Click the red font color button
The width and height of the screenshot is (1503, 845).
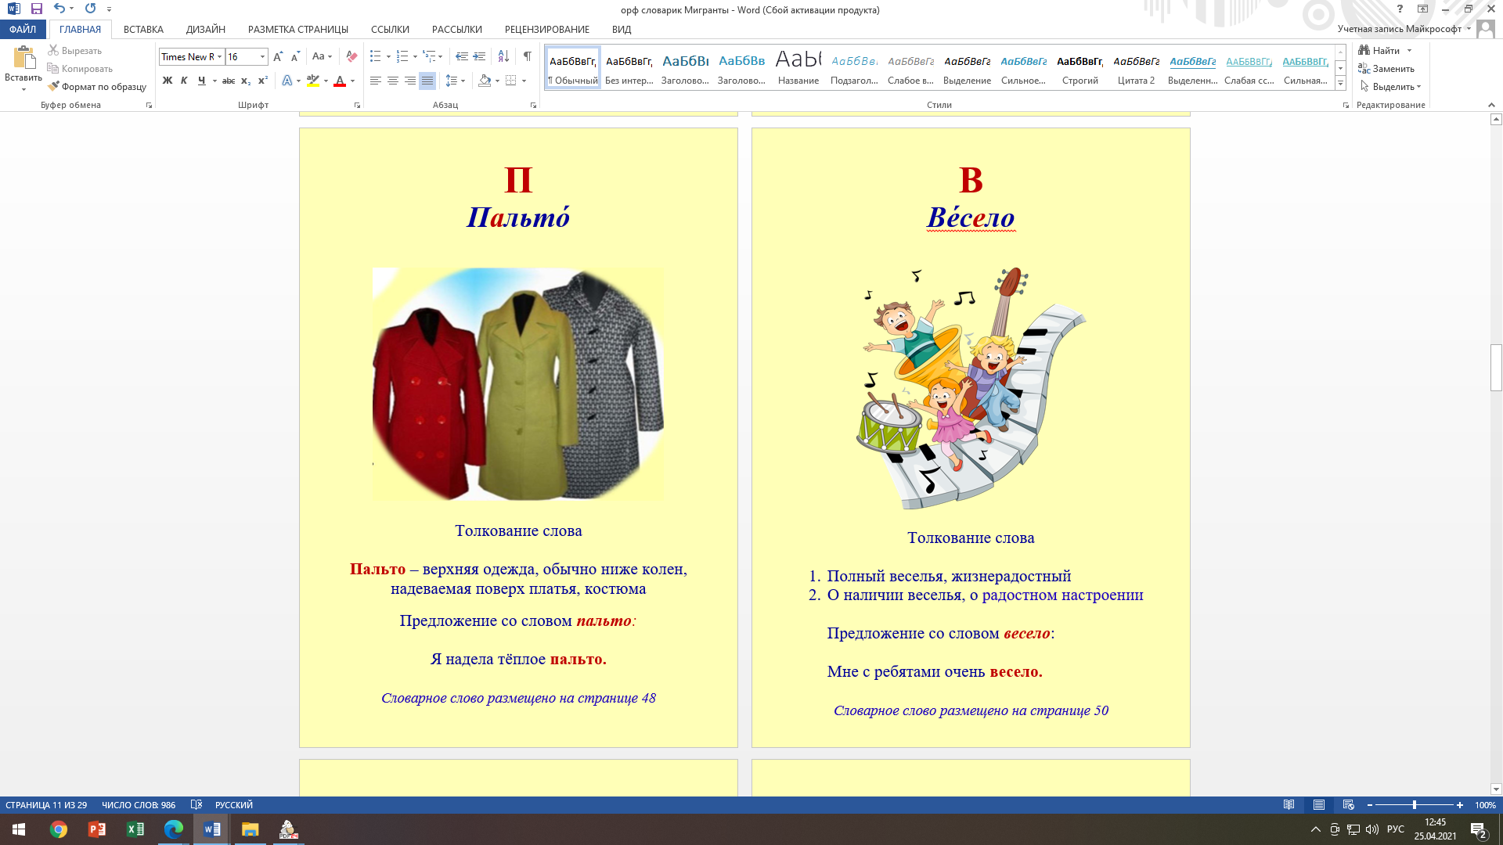click(x=340, y=81)
